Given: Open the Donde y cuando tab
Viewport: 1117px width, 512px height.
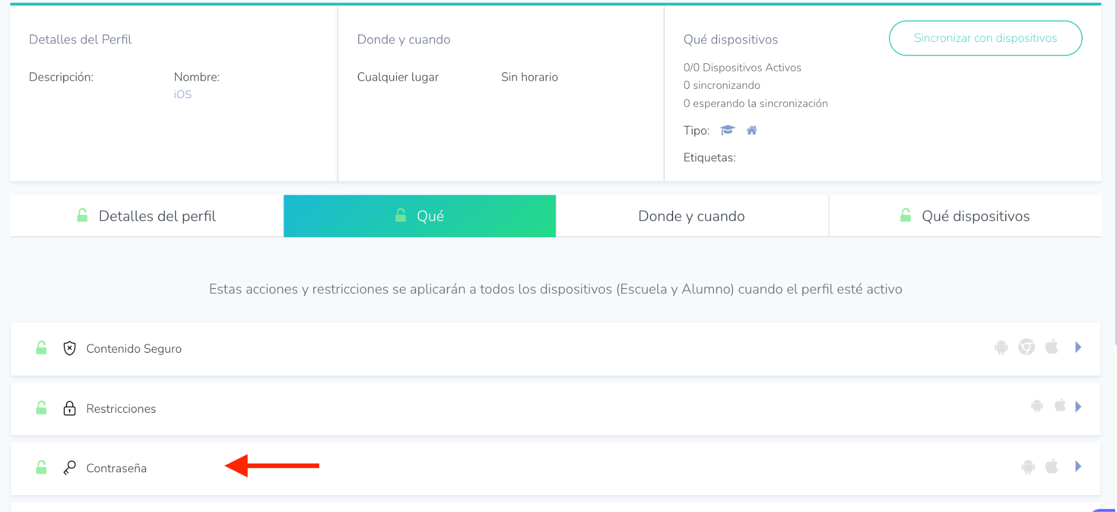Looking at the screenshot, I should (x=692, y=216).
